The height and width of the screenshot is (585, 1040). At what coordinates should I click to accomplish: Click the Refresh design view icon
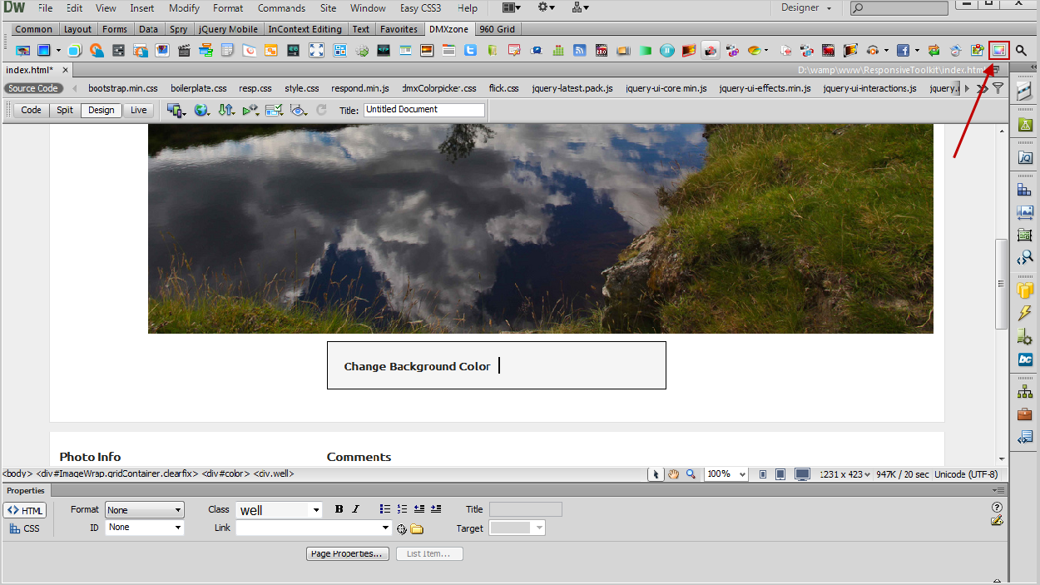[x=322, y=110]
